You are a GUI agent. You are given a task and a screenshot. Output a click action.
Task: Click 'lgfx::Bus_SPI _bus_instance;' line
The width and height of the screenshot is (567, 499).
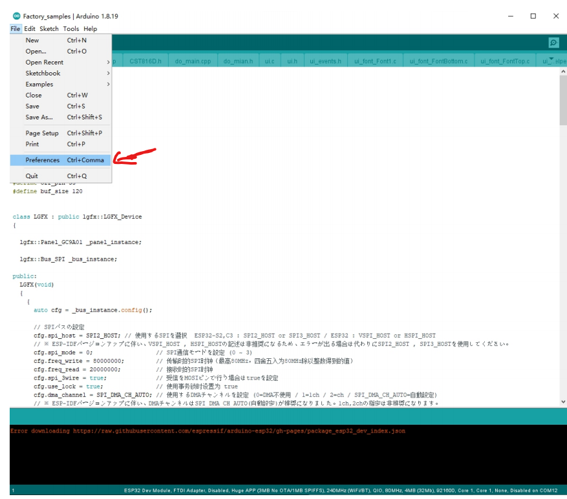(x=69, y=259)
